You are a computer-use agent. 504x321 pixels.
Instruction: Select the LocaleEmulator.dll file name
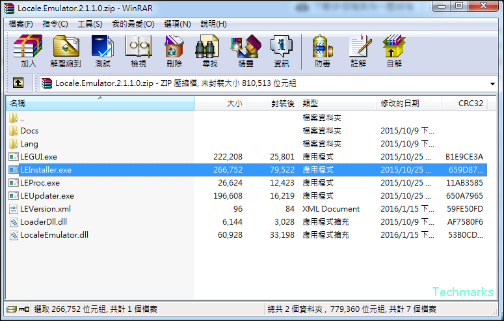tap(54, 235)
